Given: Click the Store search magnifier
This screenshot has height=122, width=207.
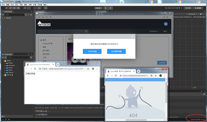Looking at the screenshot, I should click(x=86, y=31).
